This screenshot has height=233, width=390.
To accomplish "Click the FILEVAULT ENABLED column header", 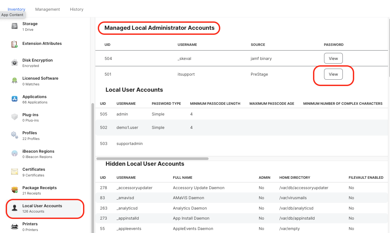I will coord(366,177).
